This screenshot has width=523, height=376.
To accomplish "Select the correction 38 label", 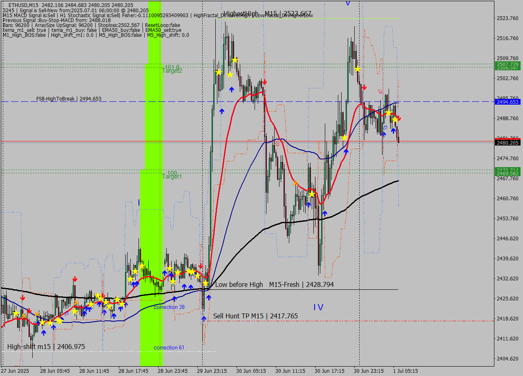I will click(169, 307).
